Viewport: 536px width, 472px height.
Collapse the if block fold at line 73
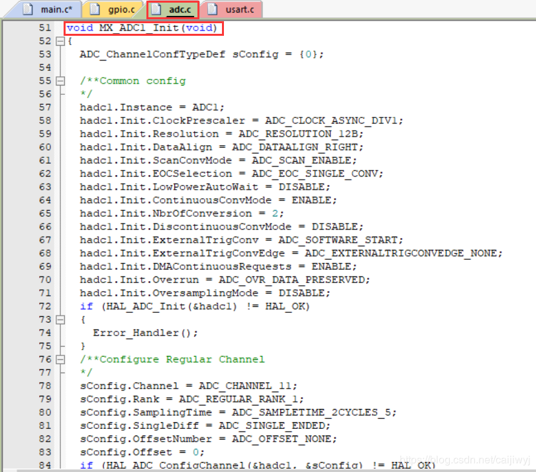click(60, 320)
